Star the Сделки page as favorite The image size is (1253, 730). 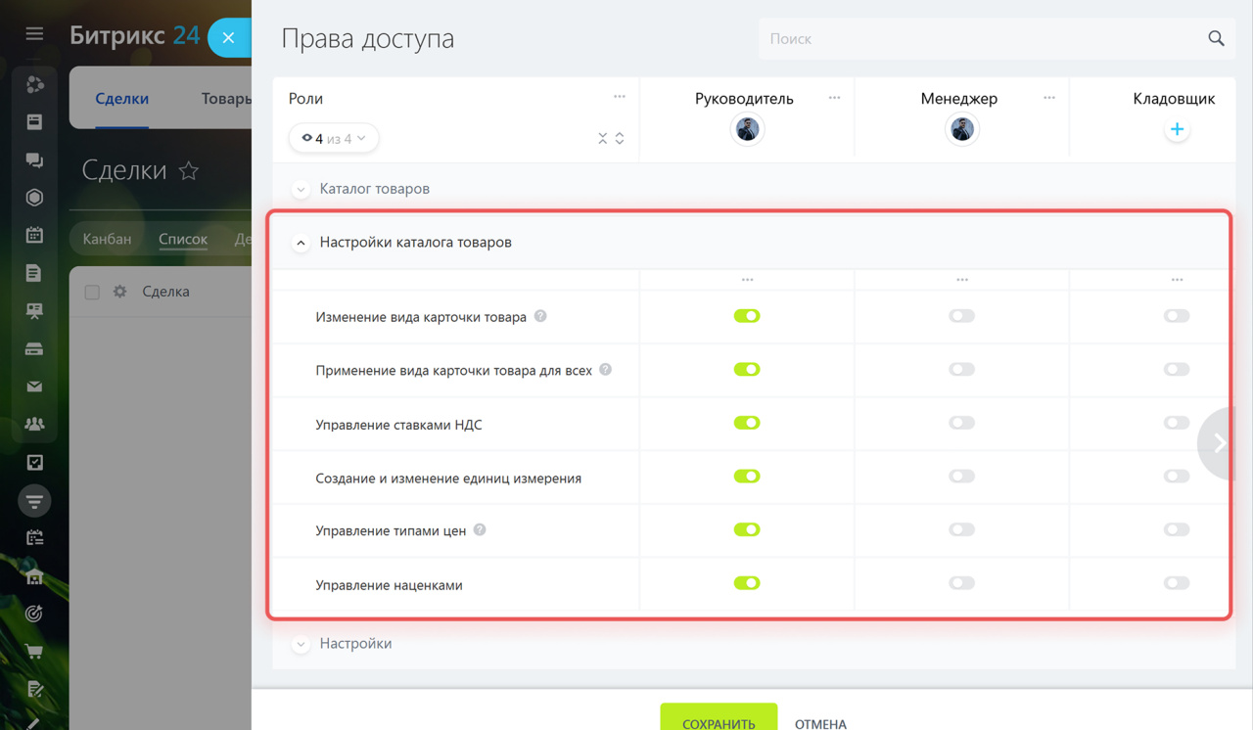189,170
